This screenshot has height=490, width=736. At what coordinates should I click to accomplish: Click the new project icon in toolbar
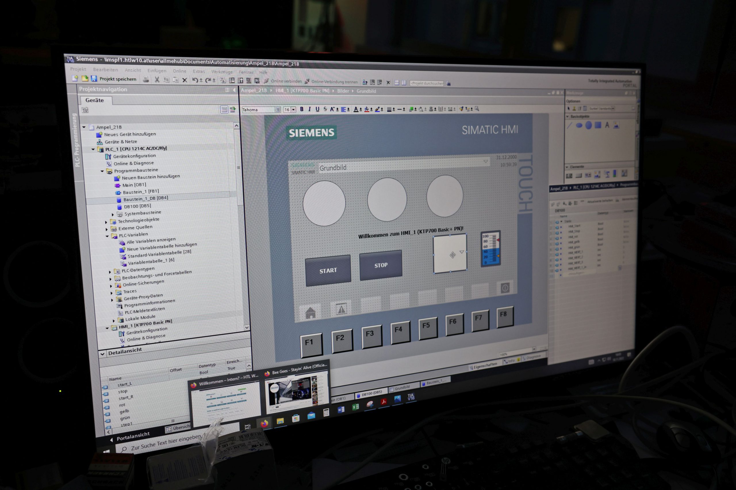point(75,78)
